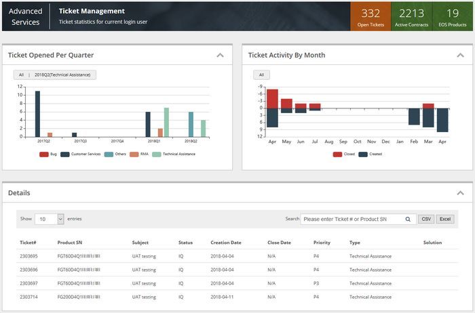Open ticket 2303696
This screenshot has height=313, width=475.
click(x=28, y=270)
